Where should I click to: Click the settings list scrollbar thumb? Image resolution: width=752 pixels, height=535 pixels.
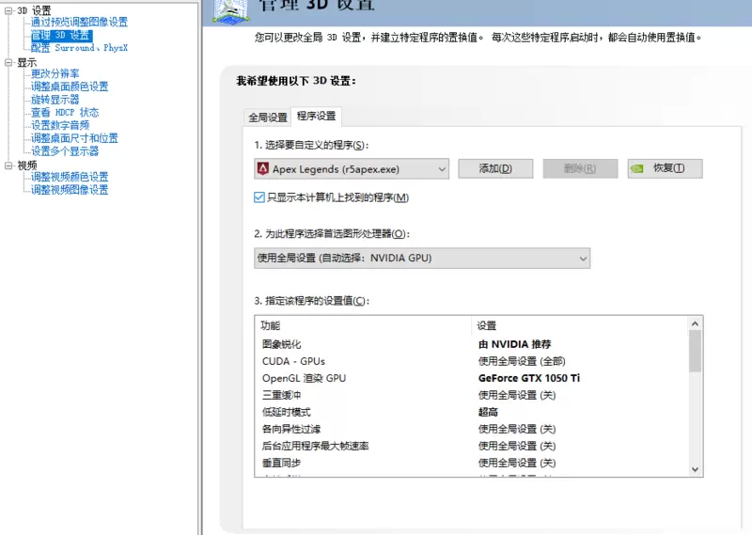[x=695, y=352]
